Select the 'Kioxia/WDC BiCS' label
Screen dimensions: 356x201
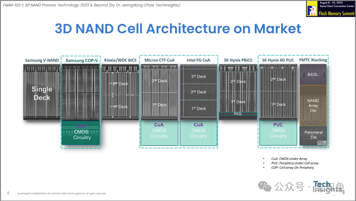pos(120,60)
